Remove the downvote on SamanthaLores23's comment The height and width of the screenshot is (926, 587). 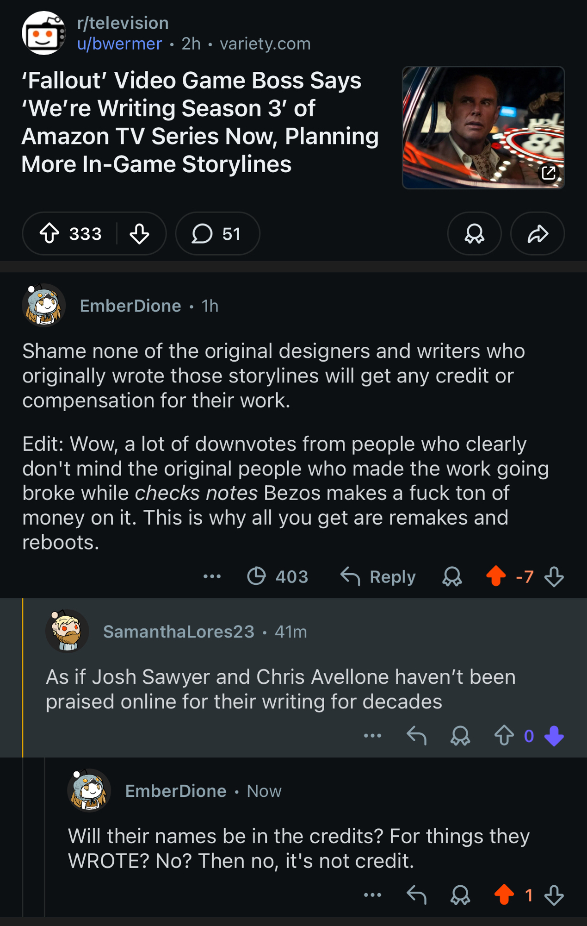click(554, 736)
